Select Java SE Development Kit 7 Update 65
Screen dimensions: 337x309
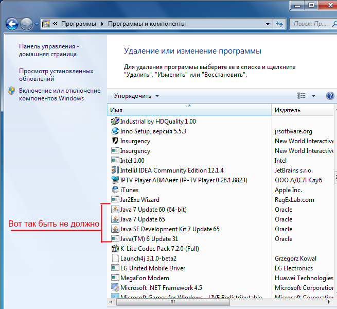point(170,229)
